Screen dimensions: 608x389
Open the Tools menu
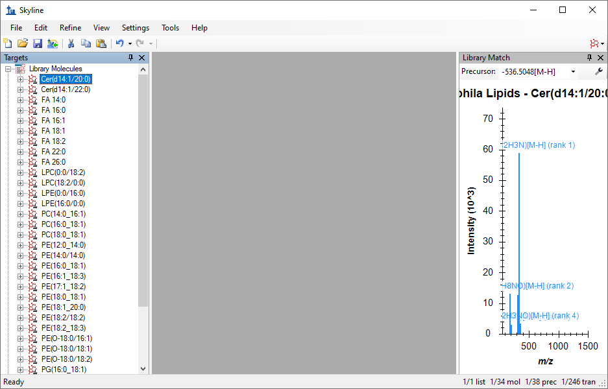coord(170,28)
